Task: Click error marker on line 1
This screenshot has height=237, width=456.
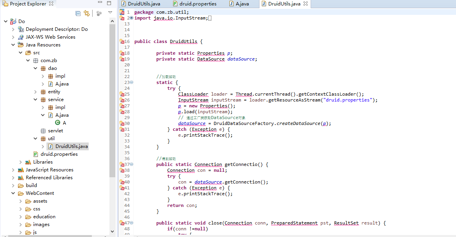Action: pyautogui.click(x=122, y=12)
